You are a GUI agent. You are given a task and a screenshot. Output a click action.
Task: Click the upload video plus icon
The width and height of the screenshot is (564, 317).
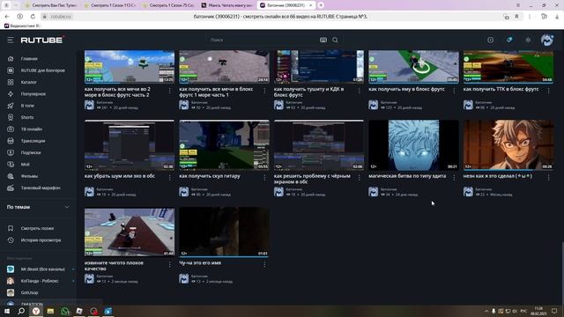coord(490,40)
